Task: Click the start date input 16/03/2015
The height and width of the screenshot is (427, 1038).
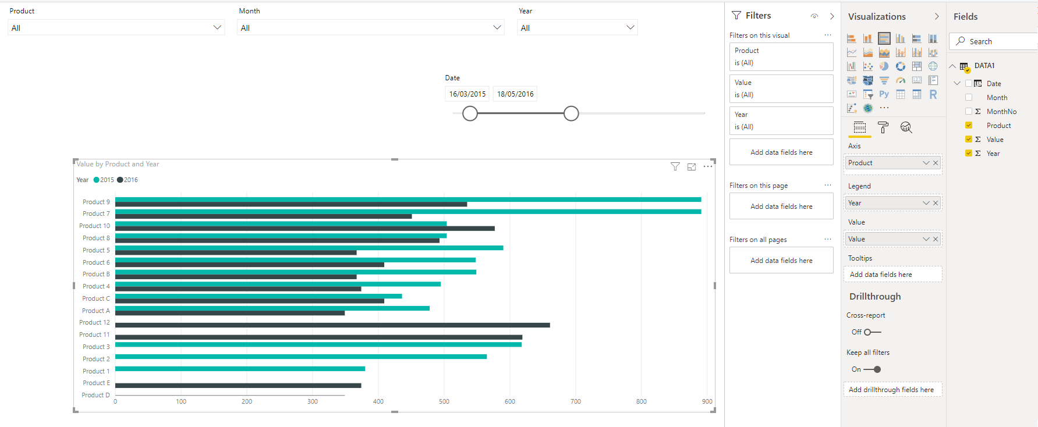Action: [x=467, y=94]
